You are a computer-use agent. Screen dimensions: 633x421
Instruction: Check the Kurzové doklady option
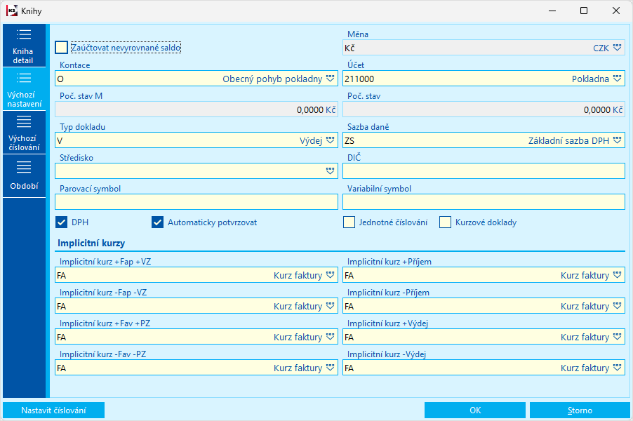tap(446, 223)
